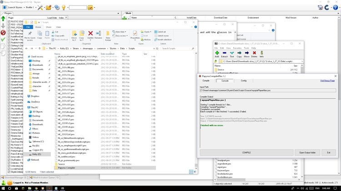
Task: Click the blue help question mark icon
Action: coord(336,7)
